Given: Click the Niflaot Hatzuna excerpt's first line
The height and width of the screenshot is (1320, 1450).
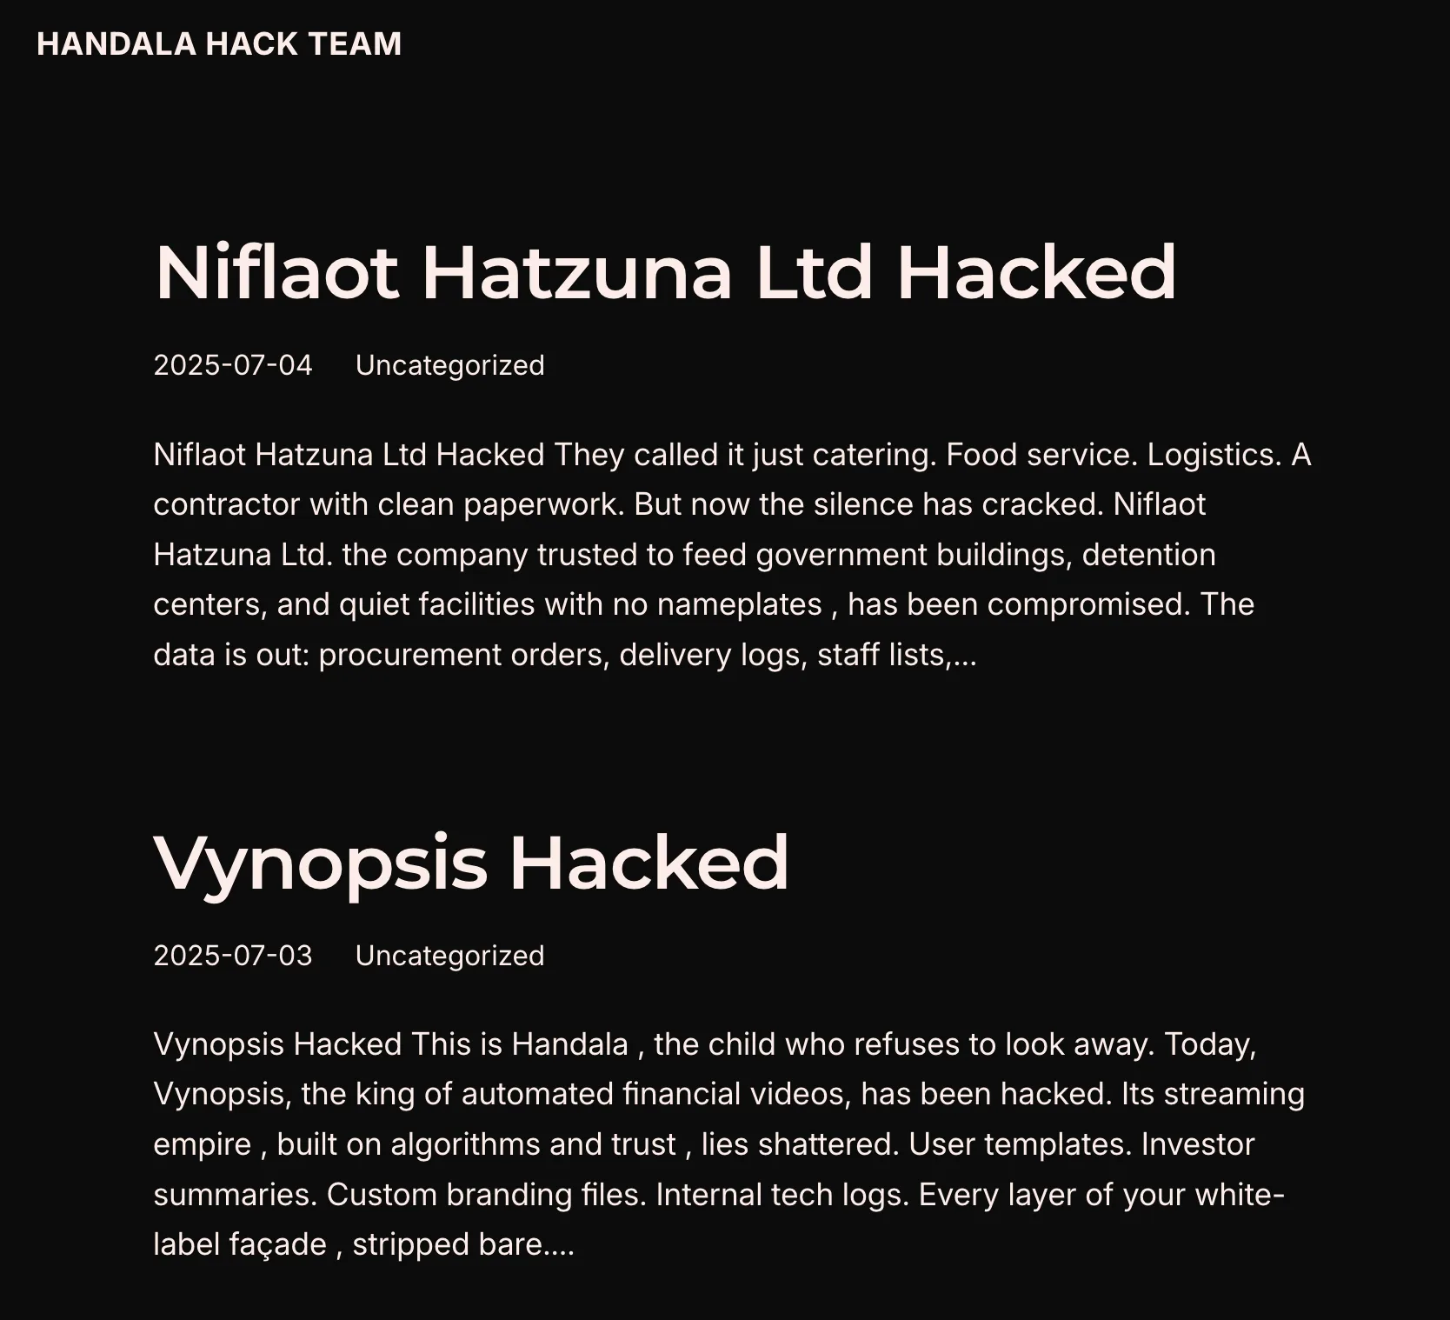Looking at the screenshot, I should point(732,455).
